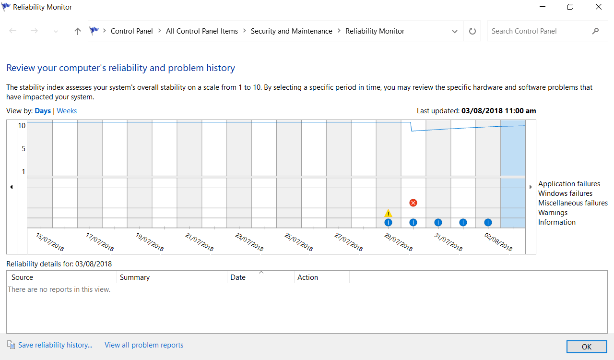The width and height of the screenshot is (614, 360).
Task: Click the 21/07/2018 date label
Action: click(200, 241)
